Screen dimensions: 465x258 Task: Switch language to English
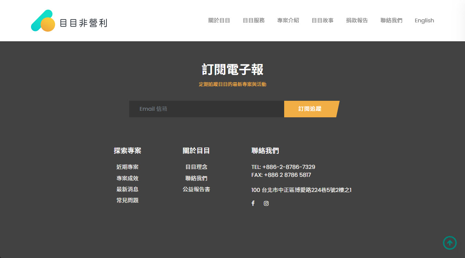424,21
